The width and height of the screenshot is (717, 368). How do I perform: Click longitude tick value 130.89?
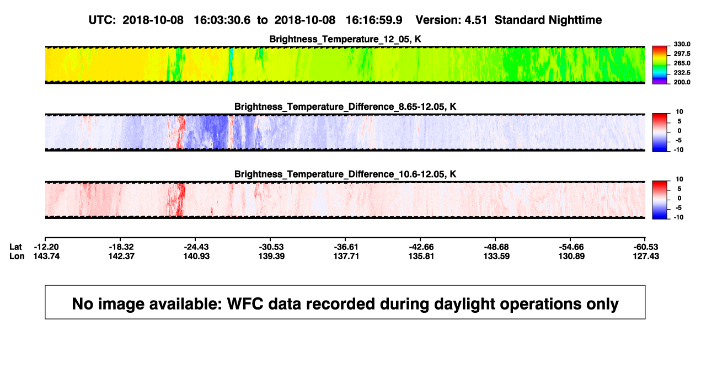tap(571, 256)
